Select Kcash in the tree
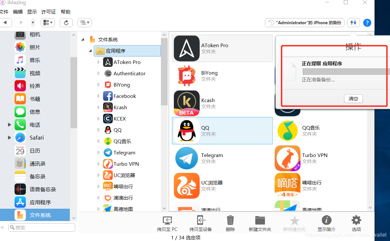The width and height of the screenshot is (390, 241). pos(120,107)
